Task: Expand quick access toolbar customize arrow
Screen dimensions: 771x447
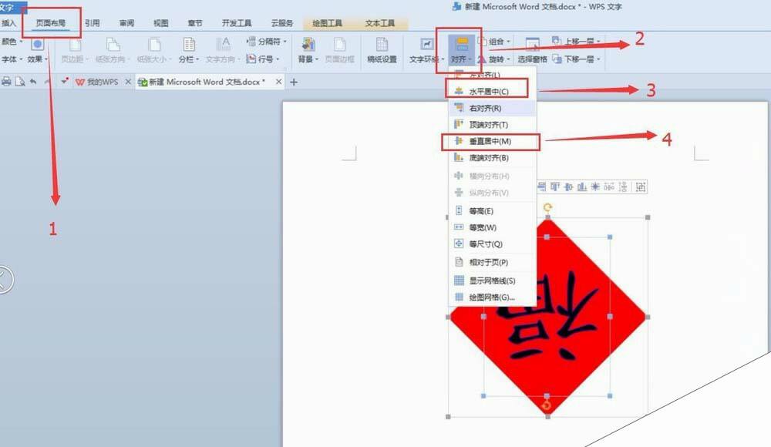Action: pos(65,81)
